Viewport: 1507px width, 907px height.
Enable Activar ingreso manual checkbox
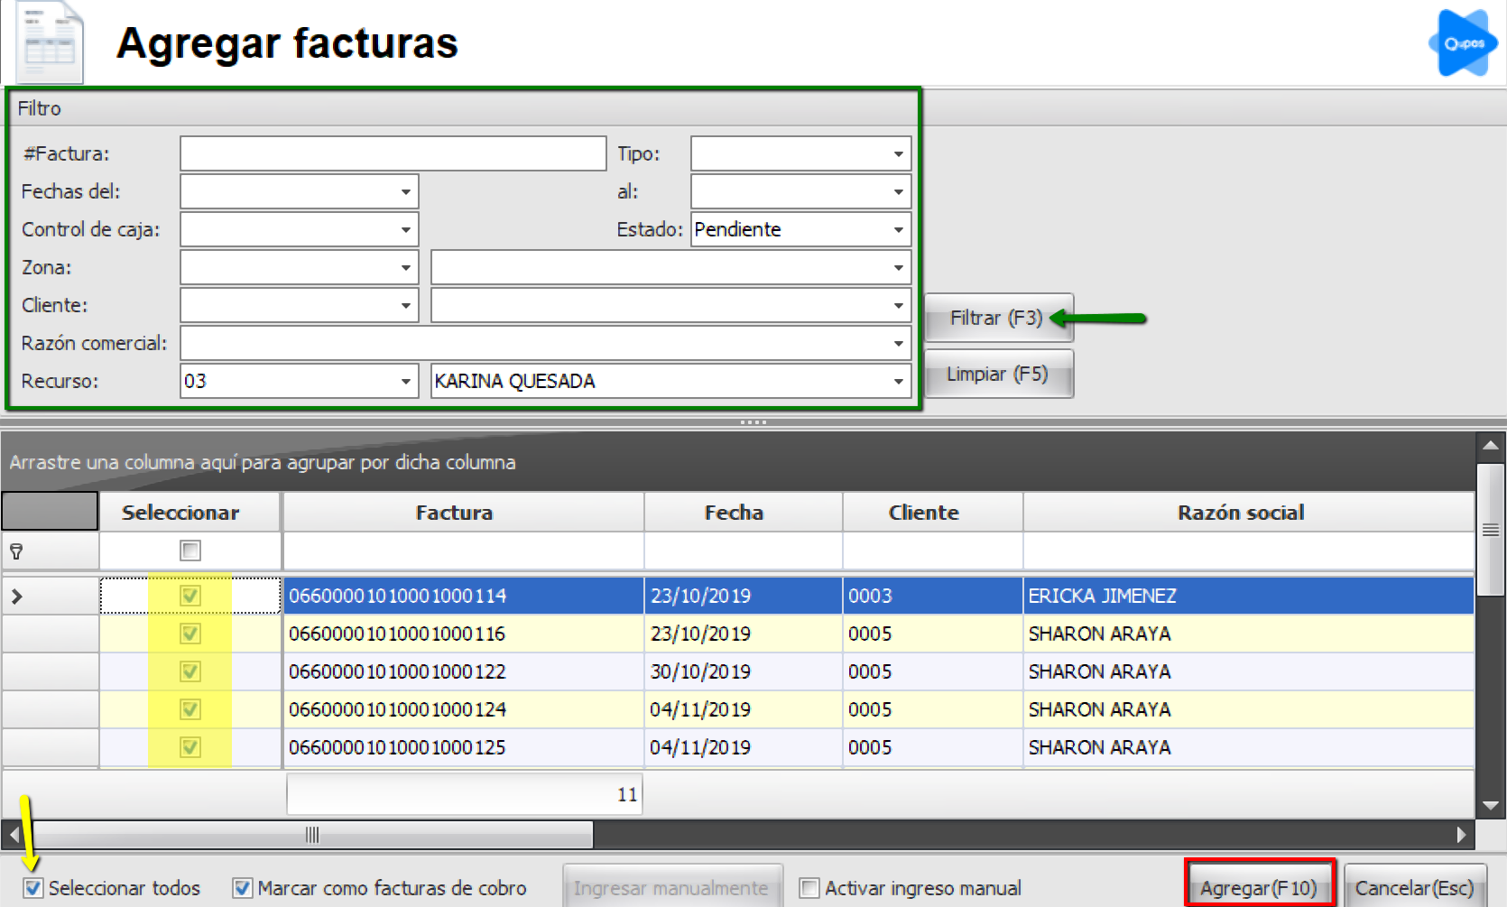[809, 888]
